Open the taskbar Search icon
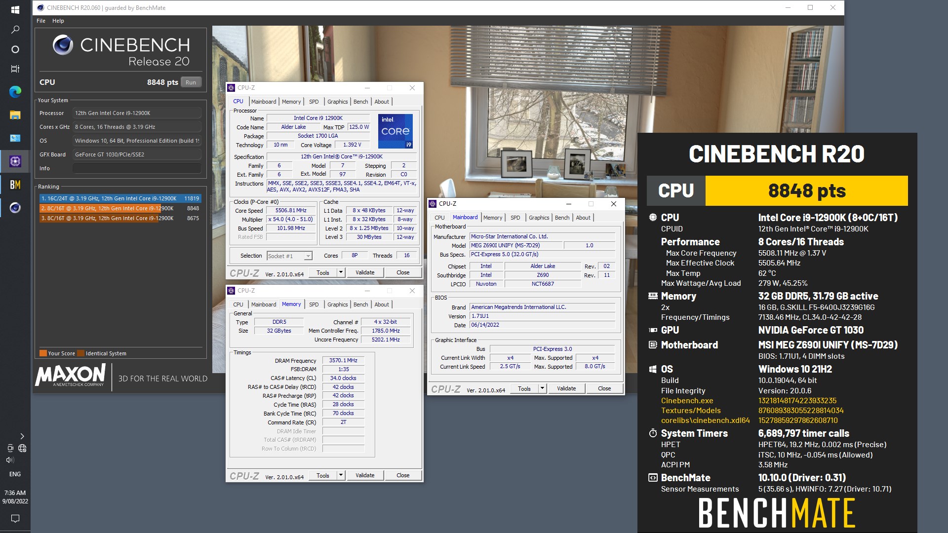 pos(15,30)
